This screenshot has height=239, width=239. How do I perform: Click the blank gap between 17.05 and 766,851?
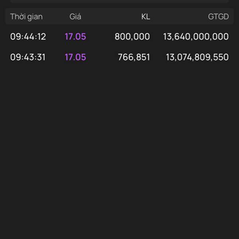pos(102,57)
